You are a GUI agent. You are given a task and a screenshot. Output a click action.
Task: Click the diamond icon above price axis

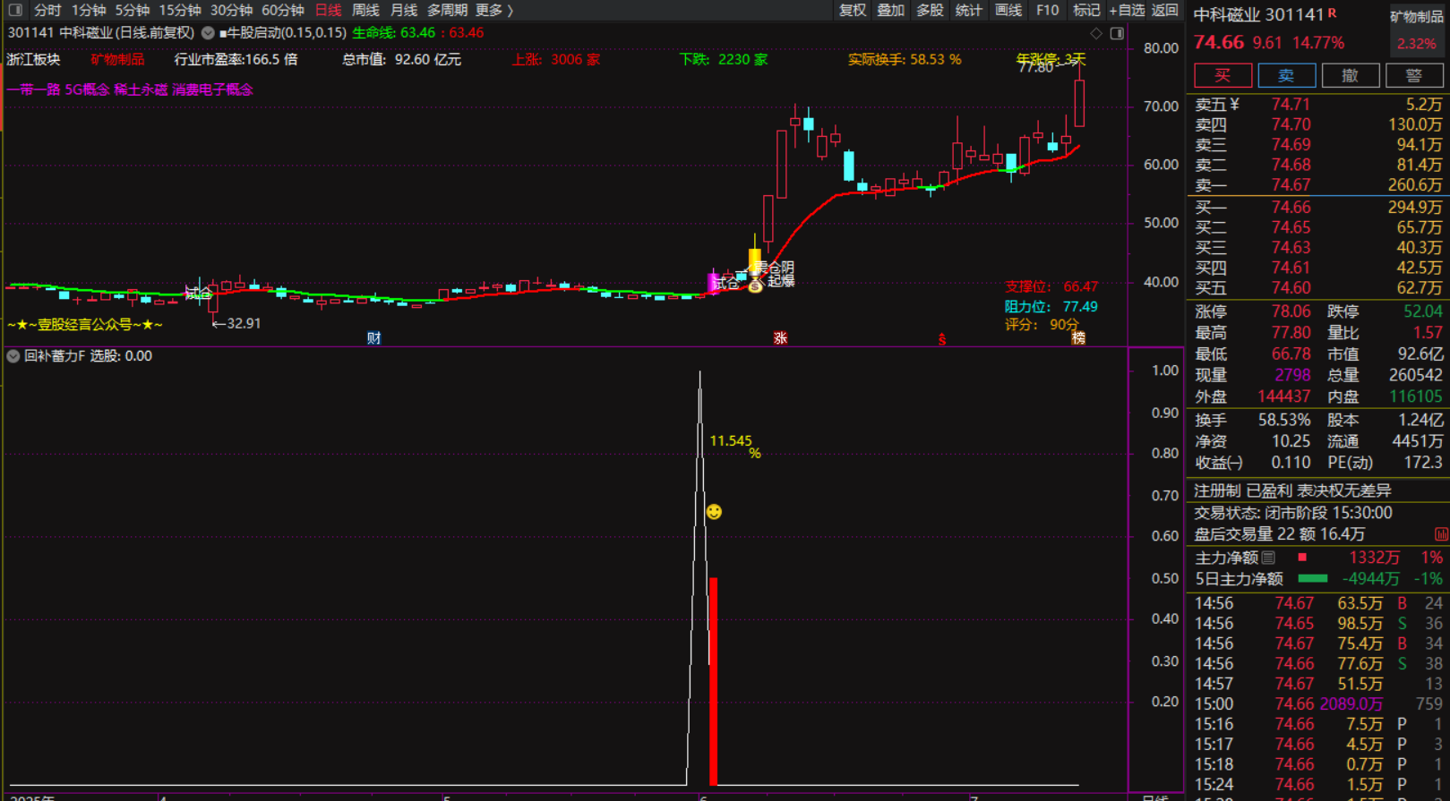(x=1096, y=33)
